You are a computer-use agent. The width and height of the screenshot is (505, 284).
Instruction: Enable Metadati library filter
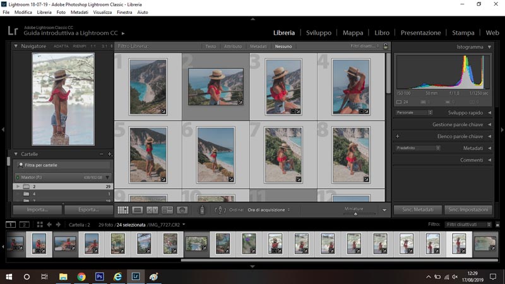click(258, 46)
